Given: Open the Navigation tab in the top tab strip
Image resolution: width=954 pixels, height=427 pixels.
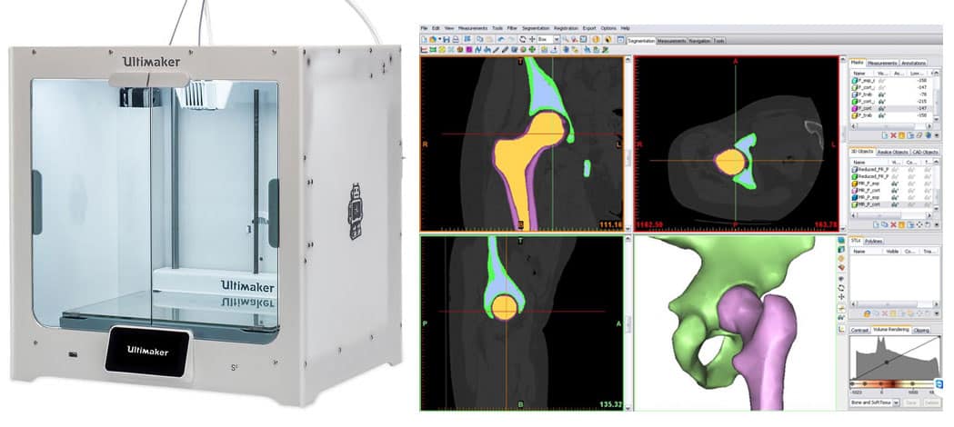Looking at the screenshot, I should (x=699, y=41).
